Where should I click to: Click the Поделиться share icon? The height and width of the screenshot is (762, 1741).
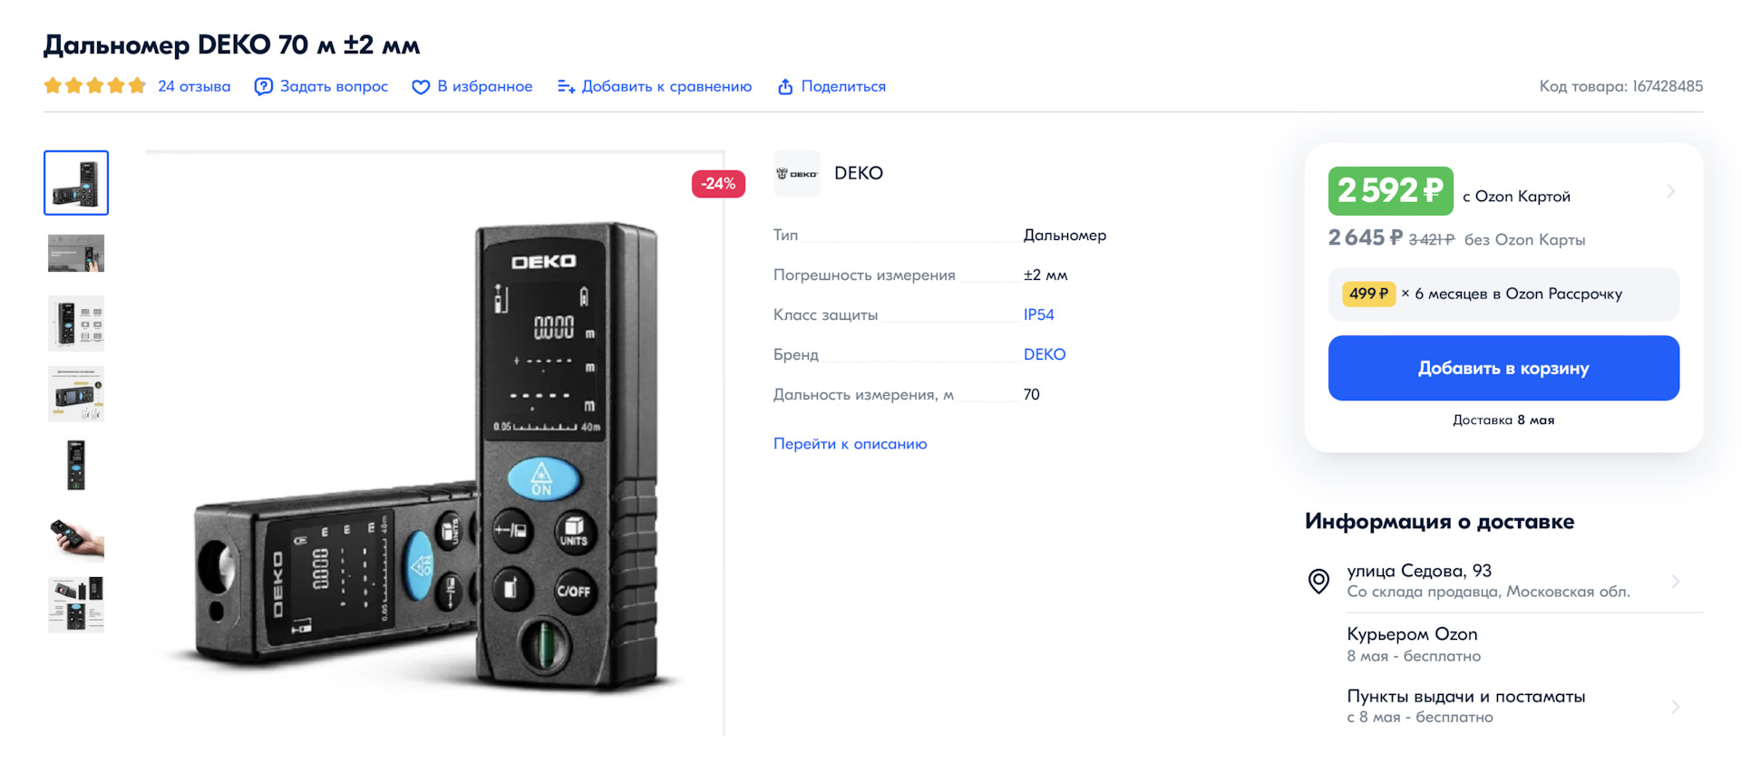(x=785, y=87)
